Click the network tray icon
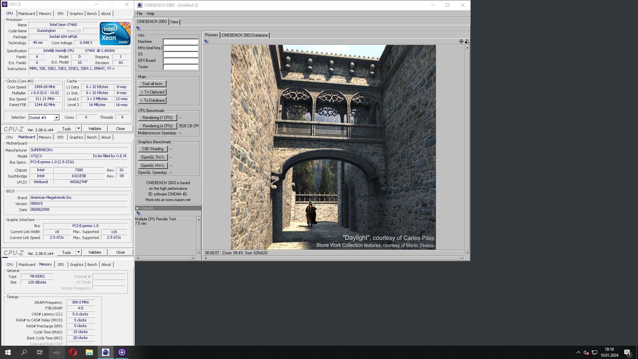638x359 pixels. coord(594,352)
